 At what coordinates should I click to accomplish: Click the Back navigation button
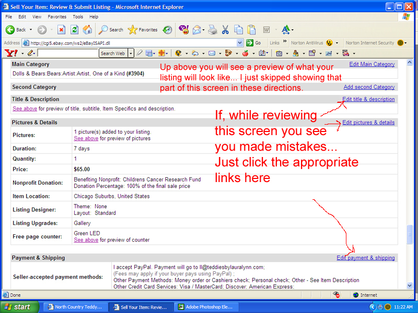coord(16,30)
